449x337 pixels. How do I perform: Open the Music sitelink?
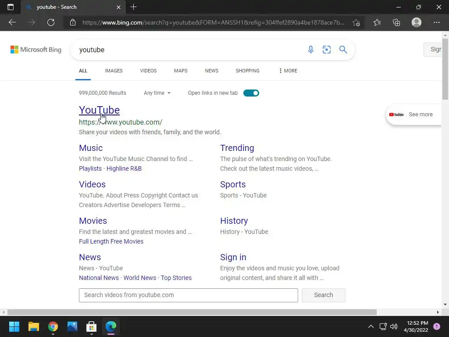[x=91, y=148]
